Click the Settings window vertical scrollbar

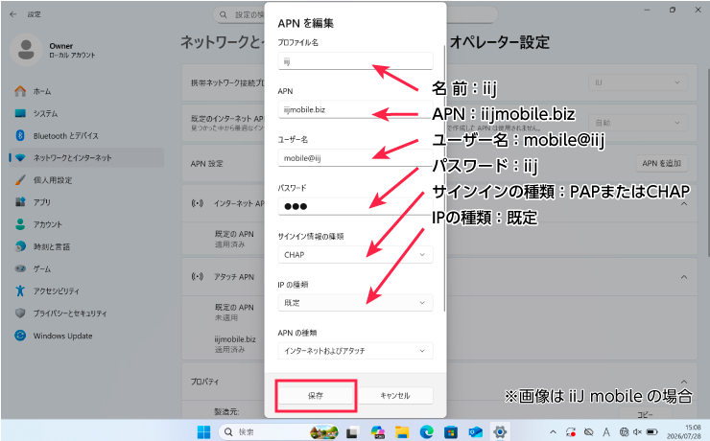tap(708, 163)
